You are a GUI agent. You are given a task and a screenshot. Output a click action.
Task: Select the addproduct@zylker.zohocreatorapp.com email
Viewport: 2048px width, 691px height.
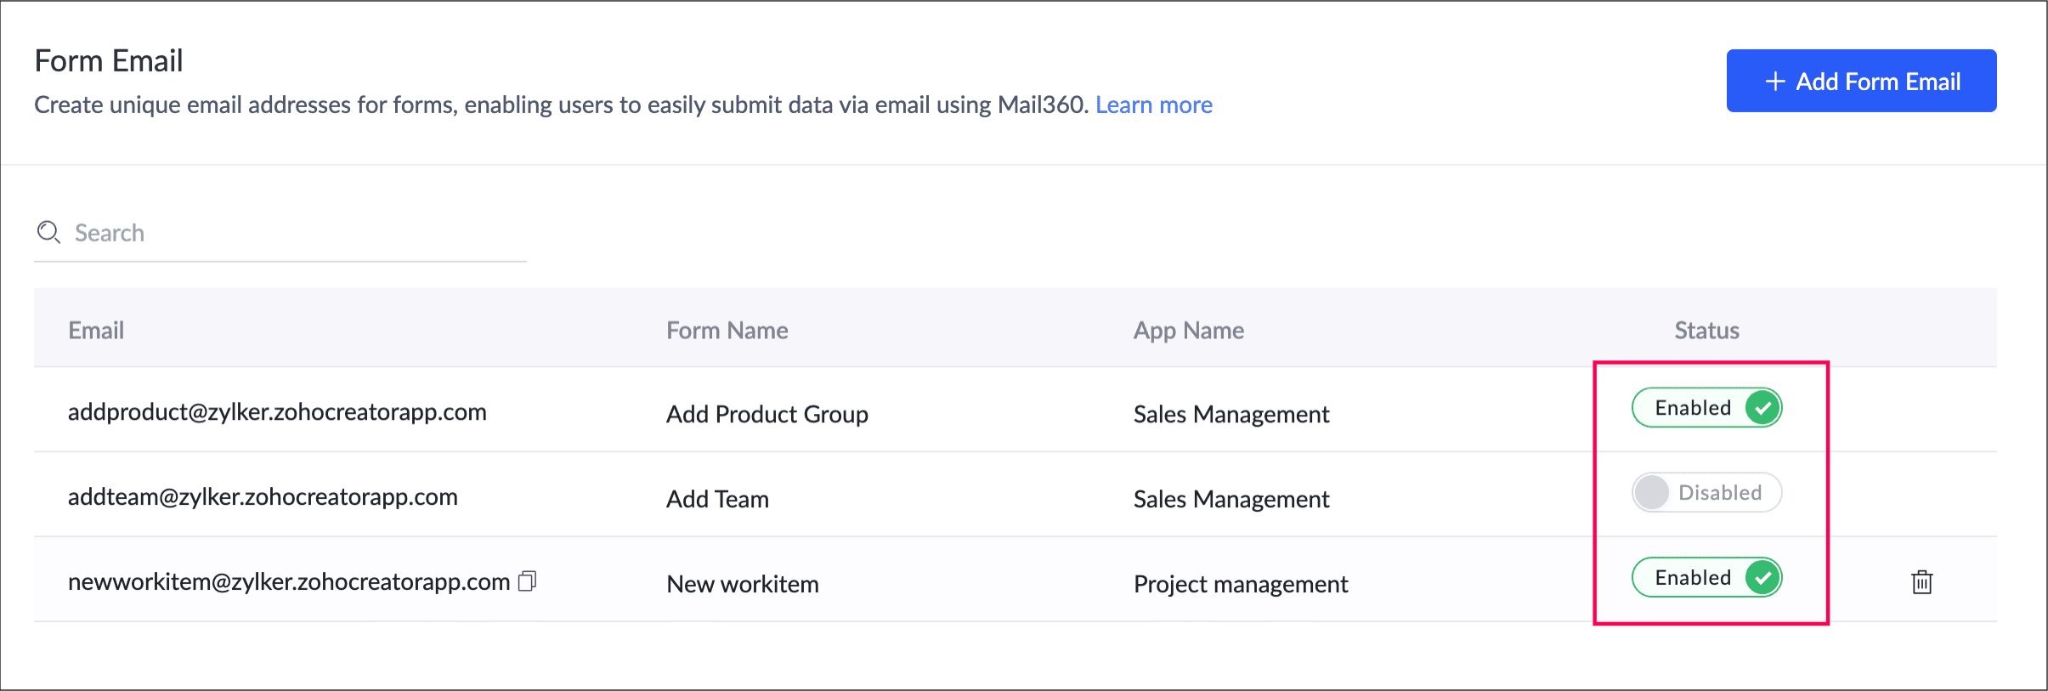[x=277, y=412]
